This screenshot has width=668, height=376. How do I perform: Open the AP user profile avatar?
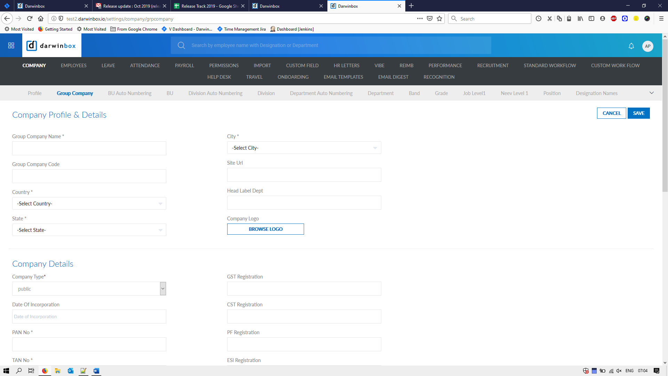(647, 46)
